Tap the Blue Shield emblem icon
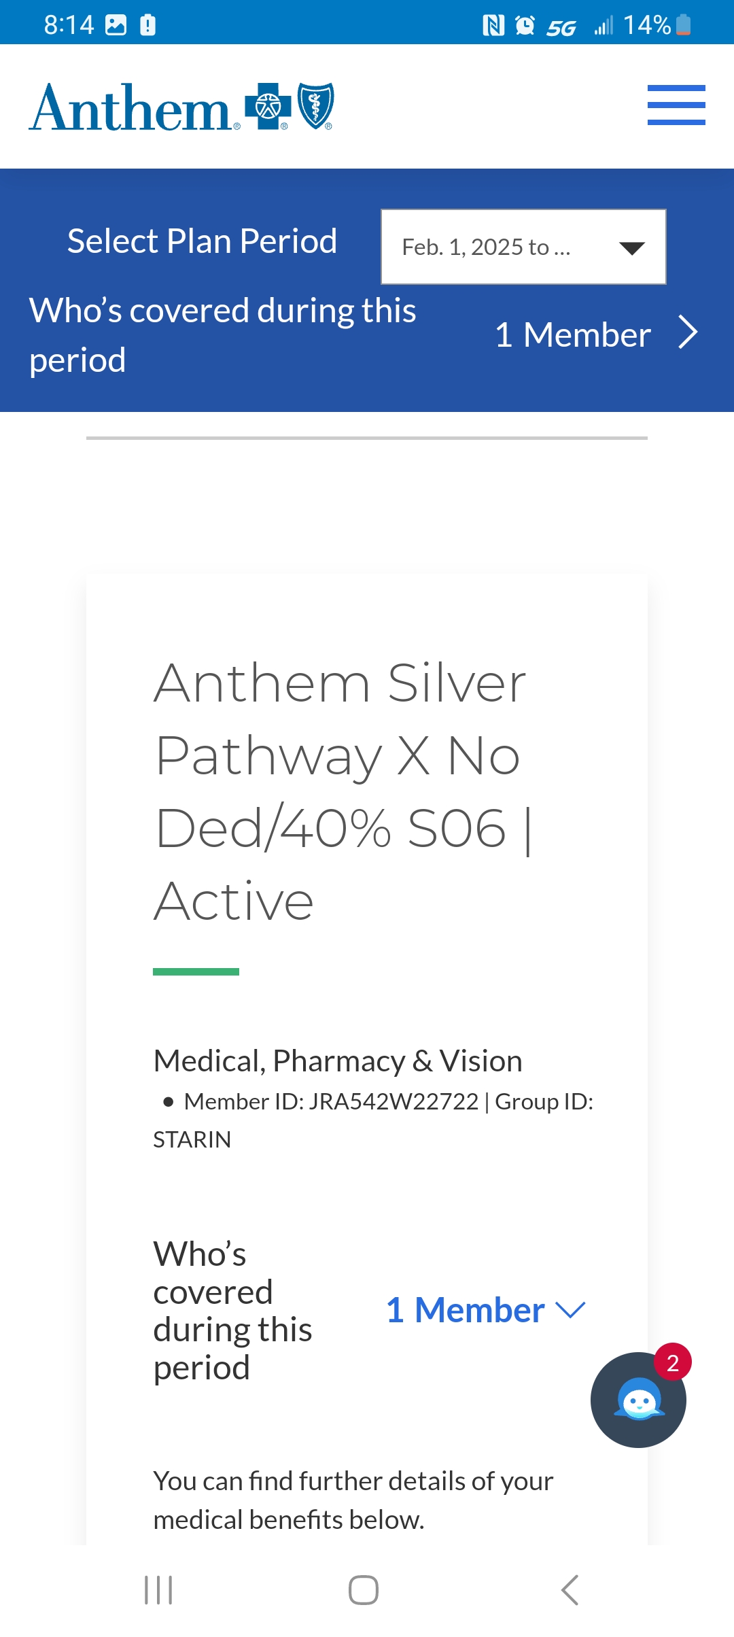 click(316, 106)
